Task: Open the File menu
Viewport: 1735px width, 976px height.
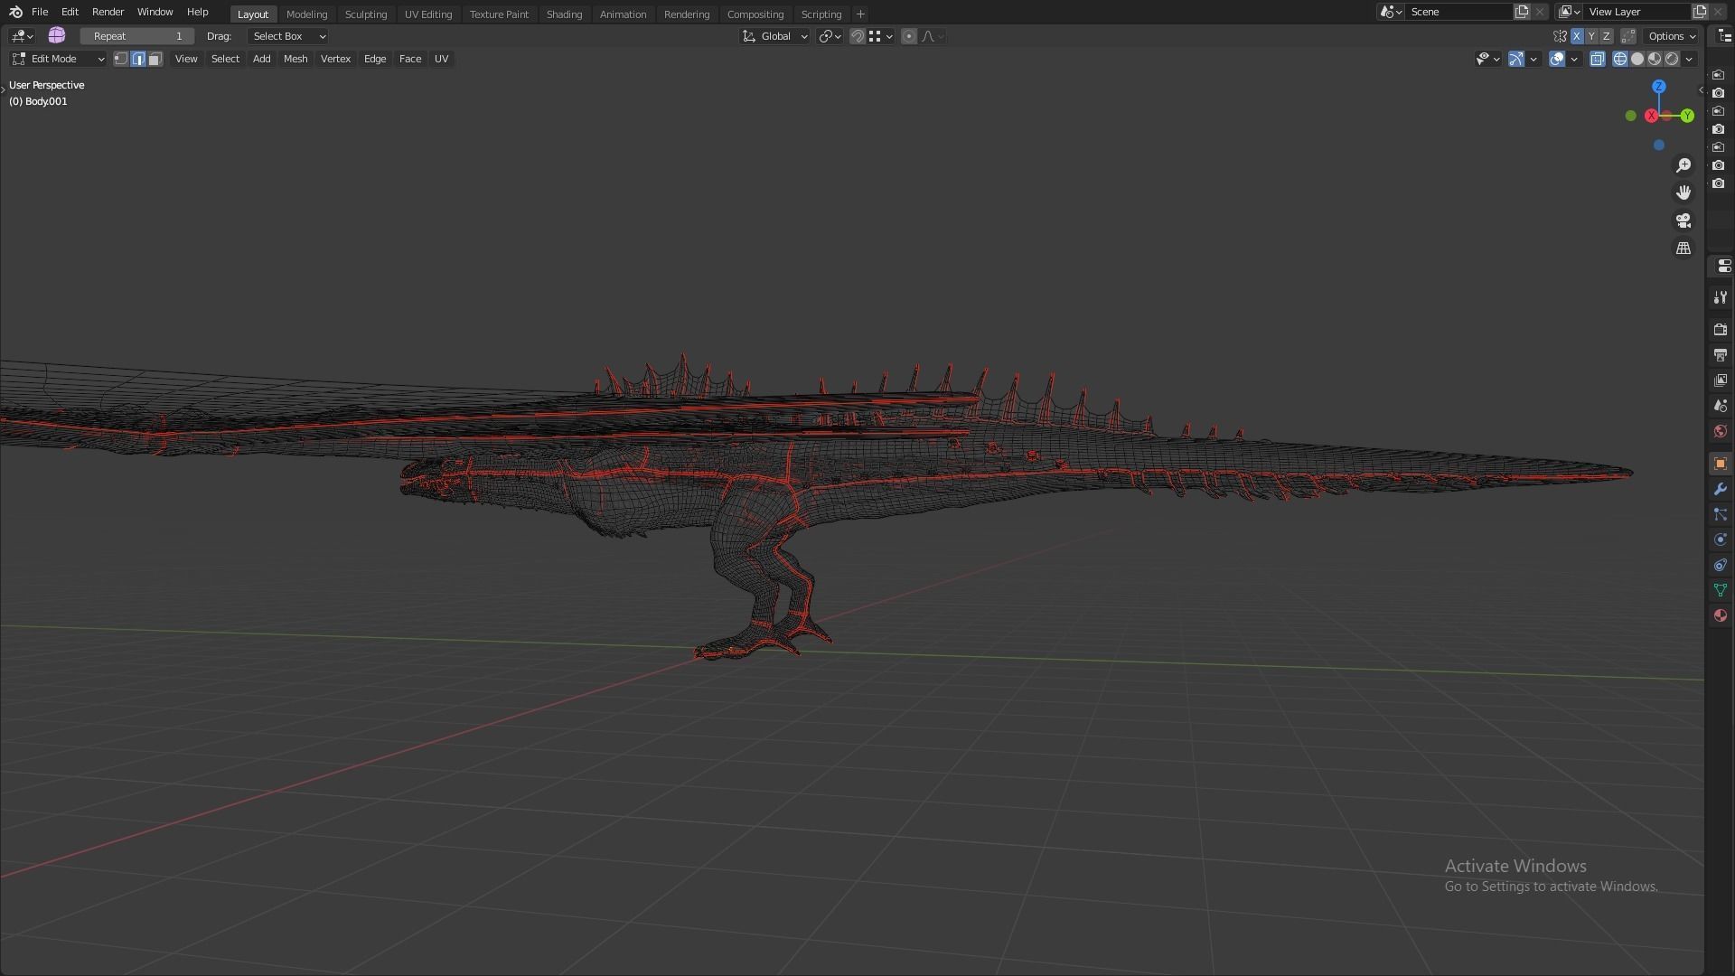Action: pos(40,12)
